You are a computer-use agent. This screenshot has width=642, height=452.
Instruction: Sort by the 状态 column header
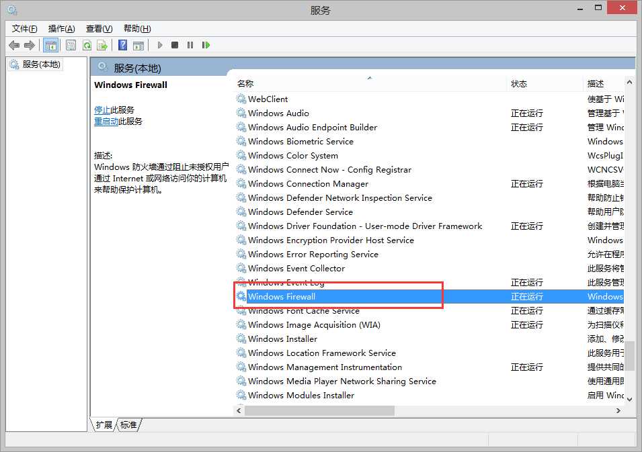click(544, 83)
